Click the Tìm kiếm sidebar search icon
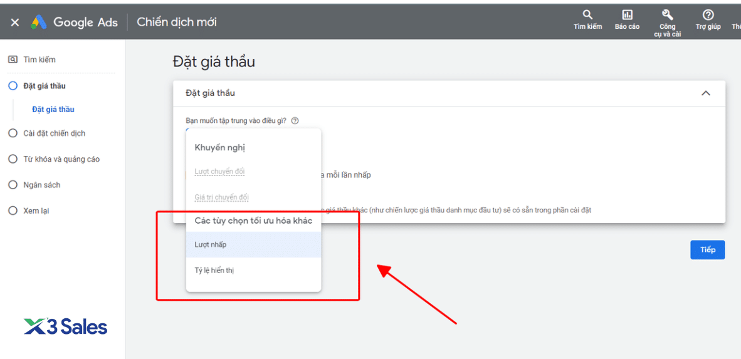This screenshot has width=741, height=359. 13,60
